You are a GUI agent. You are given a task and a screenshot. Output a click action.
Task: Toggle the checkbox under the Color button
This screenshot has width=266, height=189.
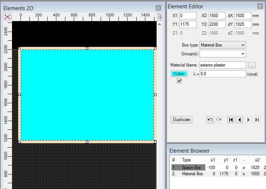[179, 81]
